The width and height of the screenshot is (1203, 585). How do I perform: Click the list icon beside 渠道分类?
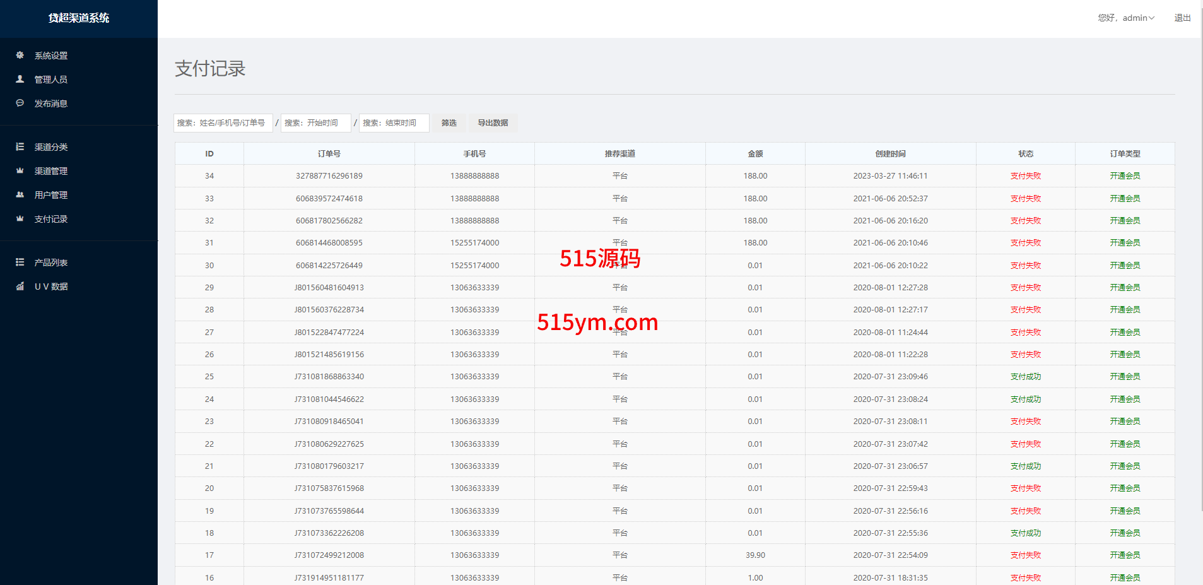[x=20, y=147]
